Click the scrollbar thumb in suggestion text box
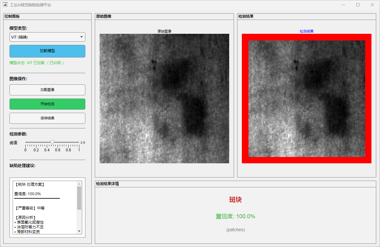The width and height of the screenshot is (380, 247). click(79, 198)
